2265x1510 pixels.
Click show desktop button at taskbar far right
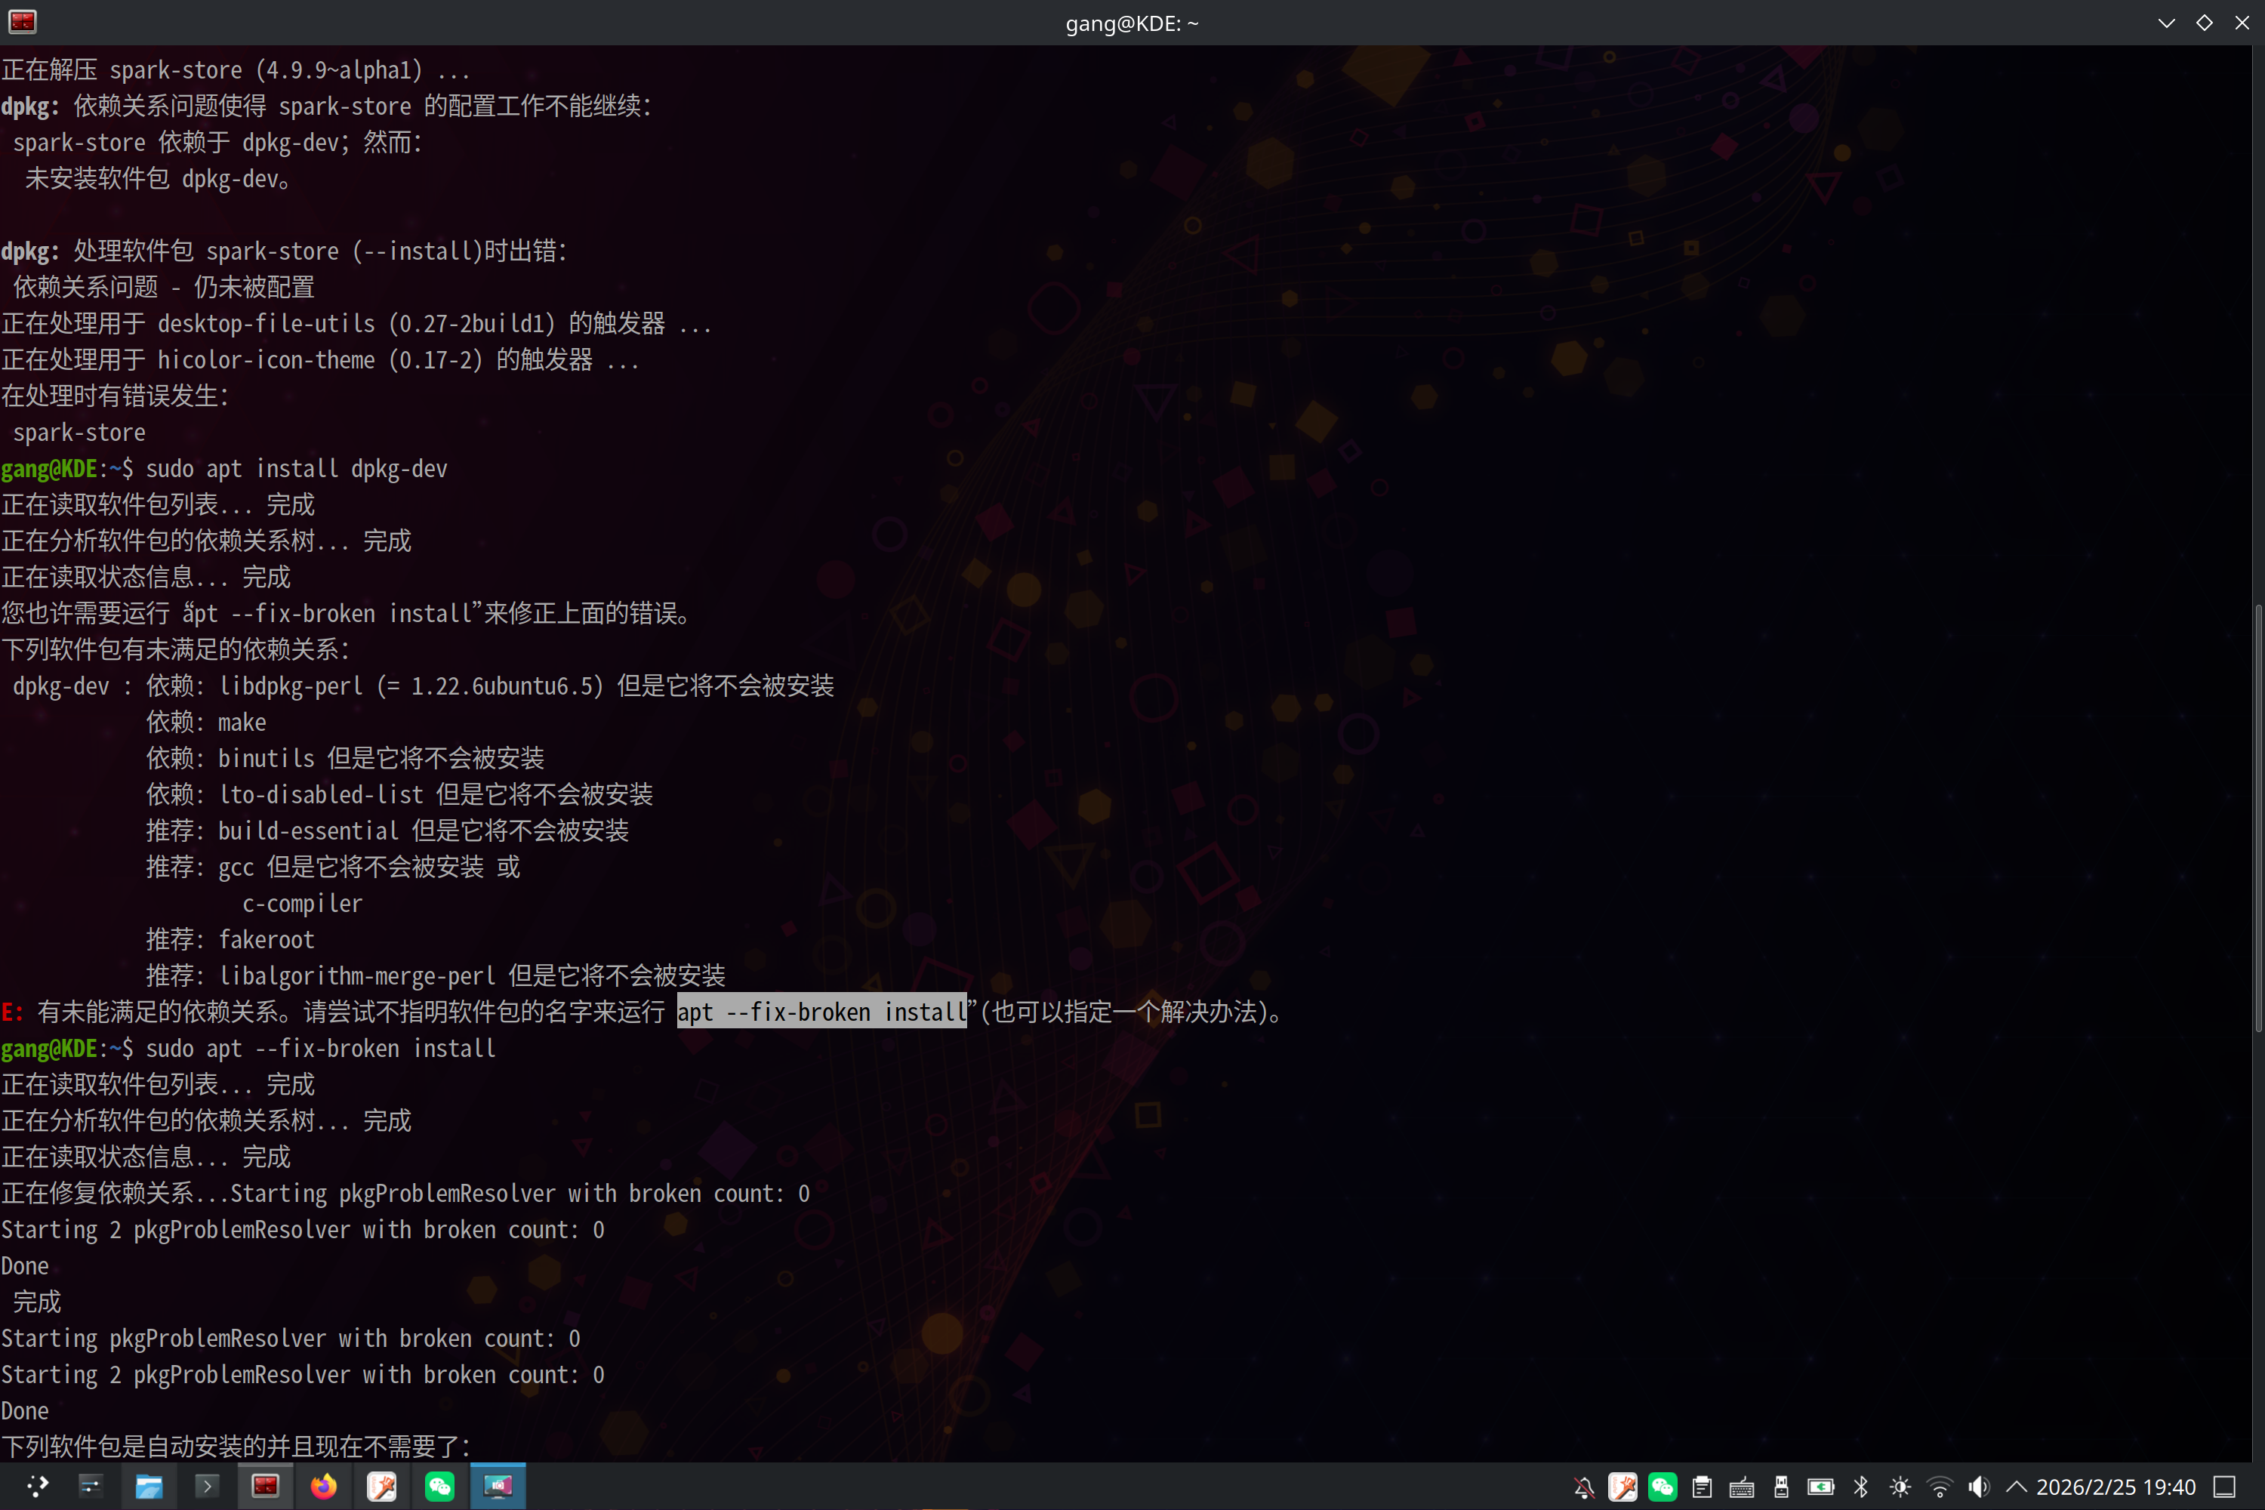click(x=2224, y=1486)
